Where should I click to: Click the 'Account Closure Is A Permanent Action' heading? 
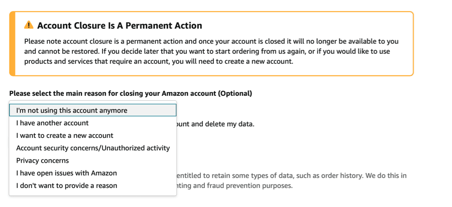point(119,26)
